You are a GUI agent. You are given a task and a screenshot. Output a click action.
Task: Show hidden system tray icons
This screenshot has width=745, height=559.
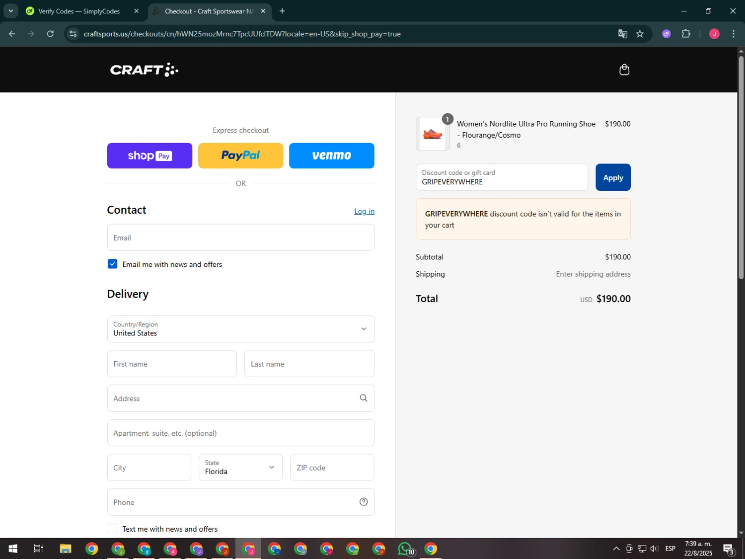point(616,549)
